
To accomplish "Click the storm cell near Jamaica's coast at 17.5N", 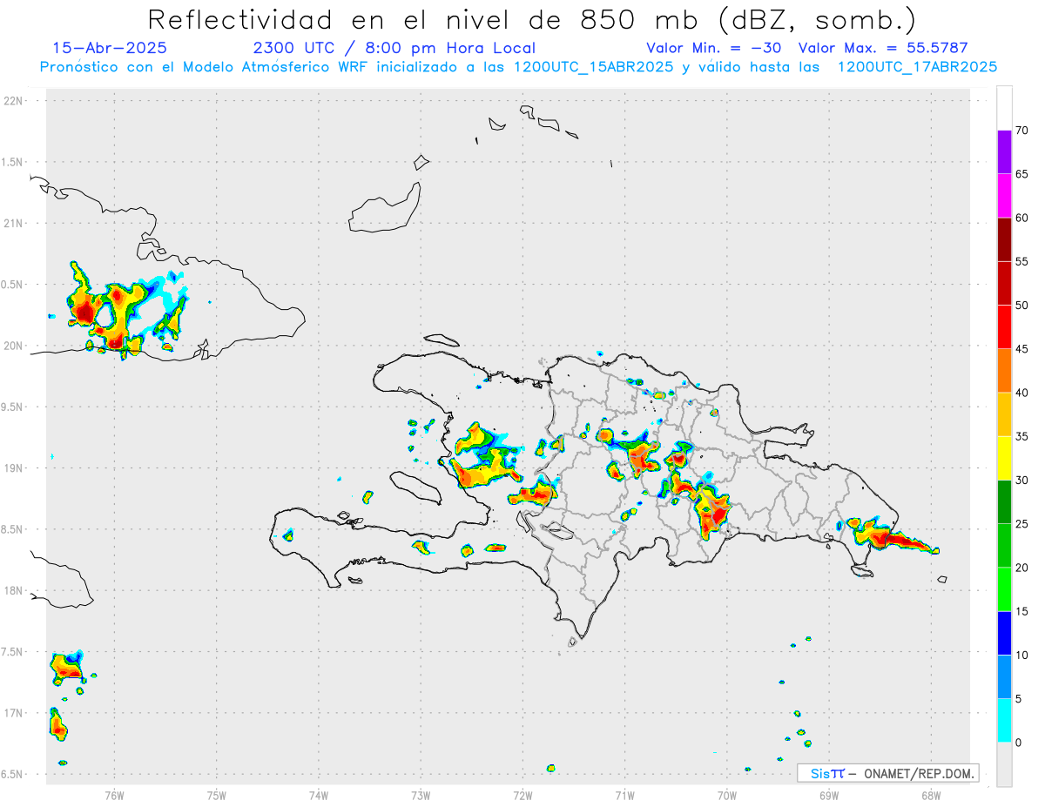I will coord(67,666).
